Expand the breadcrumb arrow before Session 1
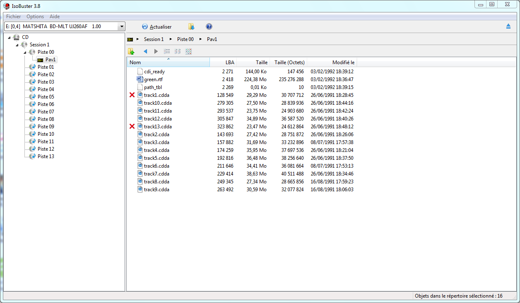 137,39
